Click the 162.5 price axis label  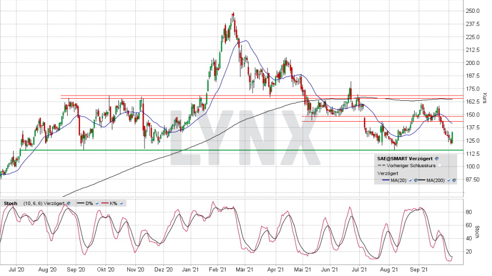[x=473, y=102]
